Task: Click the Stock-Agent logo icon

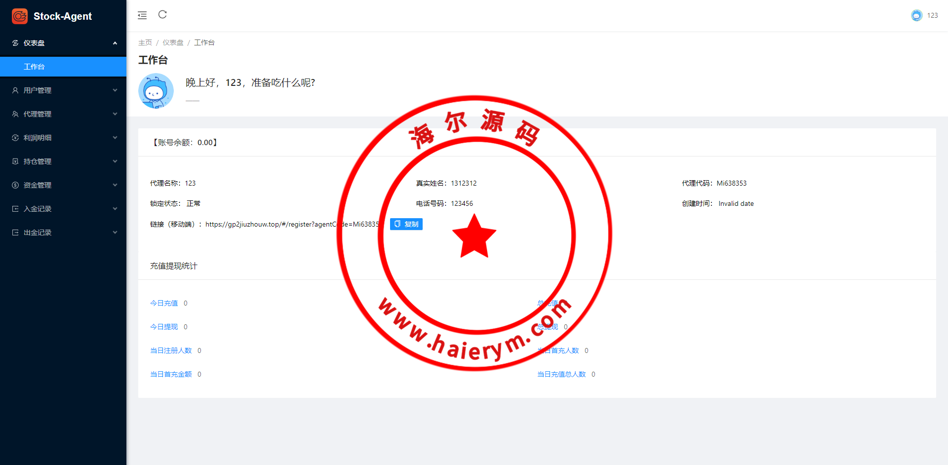Action: pos(20,16)
